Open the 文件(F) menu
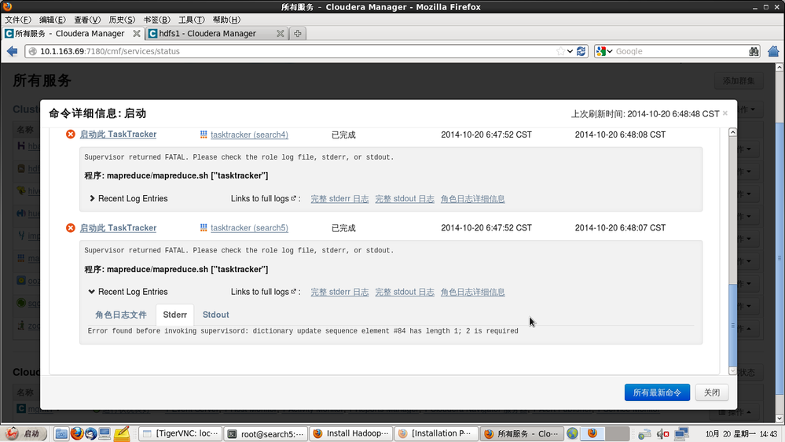This screenshot has height=442, width=785. [x=18, y=20]
